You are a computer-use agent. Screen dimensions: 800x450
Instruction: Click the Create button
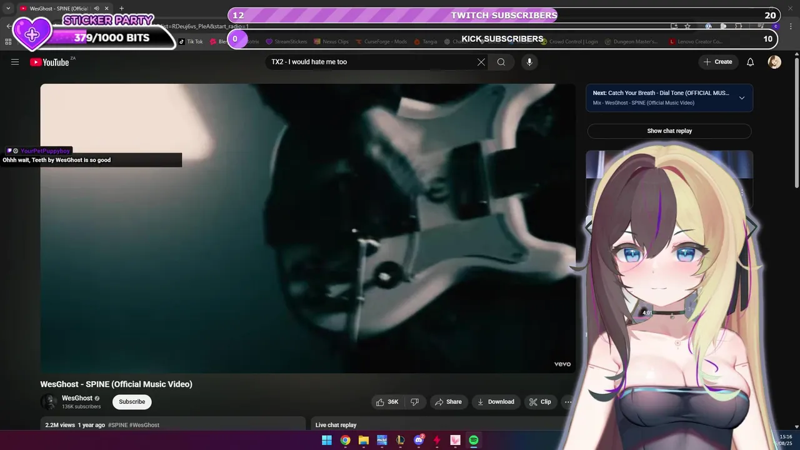tap(717, 62)
